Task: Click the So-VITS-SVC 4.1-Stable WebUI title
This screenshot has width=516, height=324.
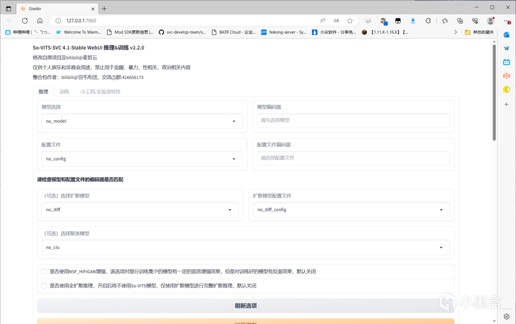Action: tap(88, 48)
